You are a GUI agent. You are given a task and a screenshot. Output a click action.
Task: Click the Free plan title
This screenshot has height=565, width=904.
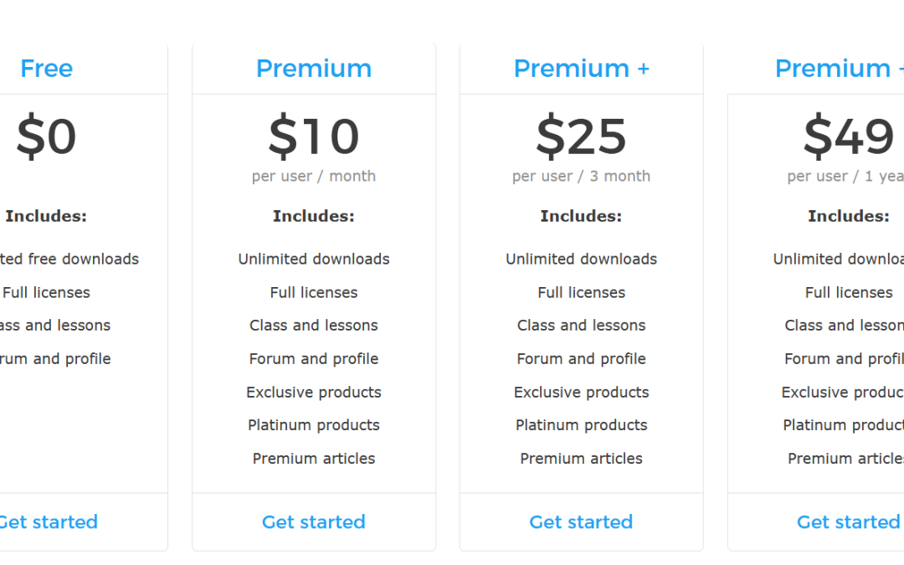[x=47, y=69]
